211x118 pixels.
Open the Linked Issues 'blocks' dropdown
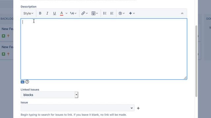(x=49, y=95)
